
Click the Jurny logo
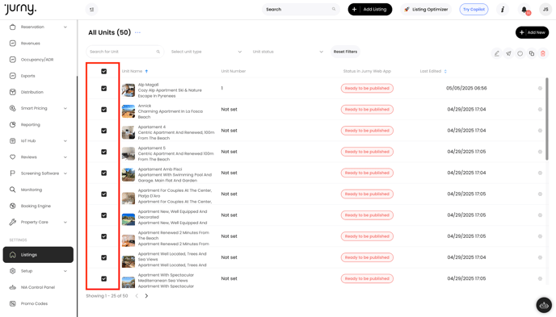tap(20, 9)
